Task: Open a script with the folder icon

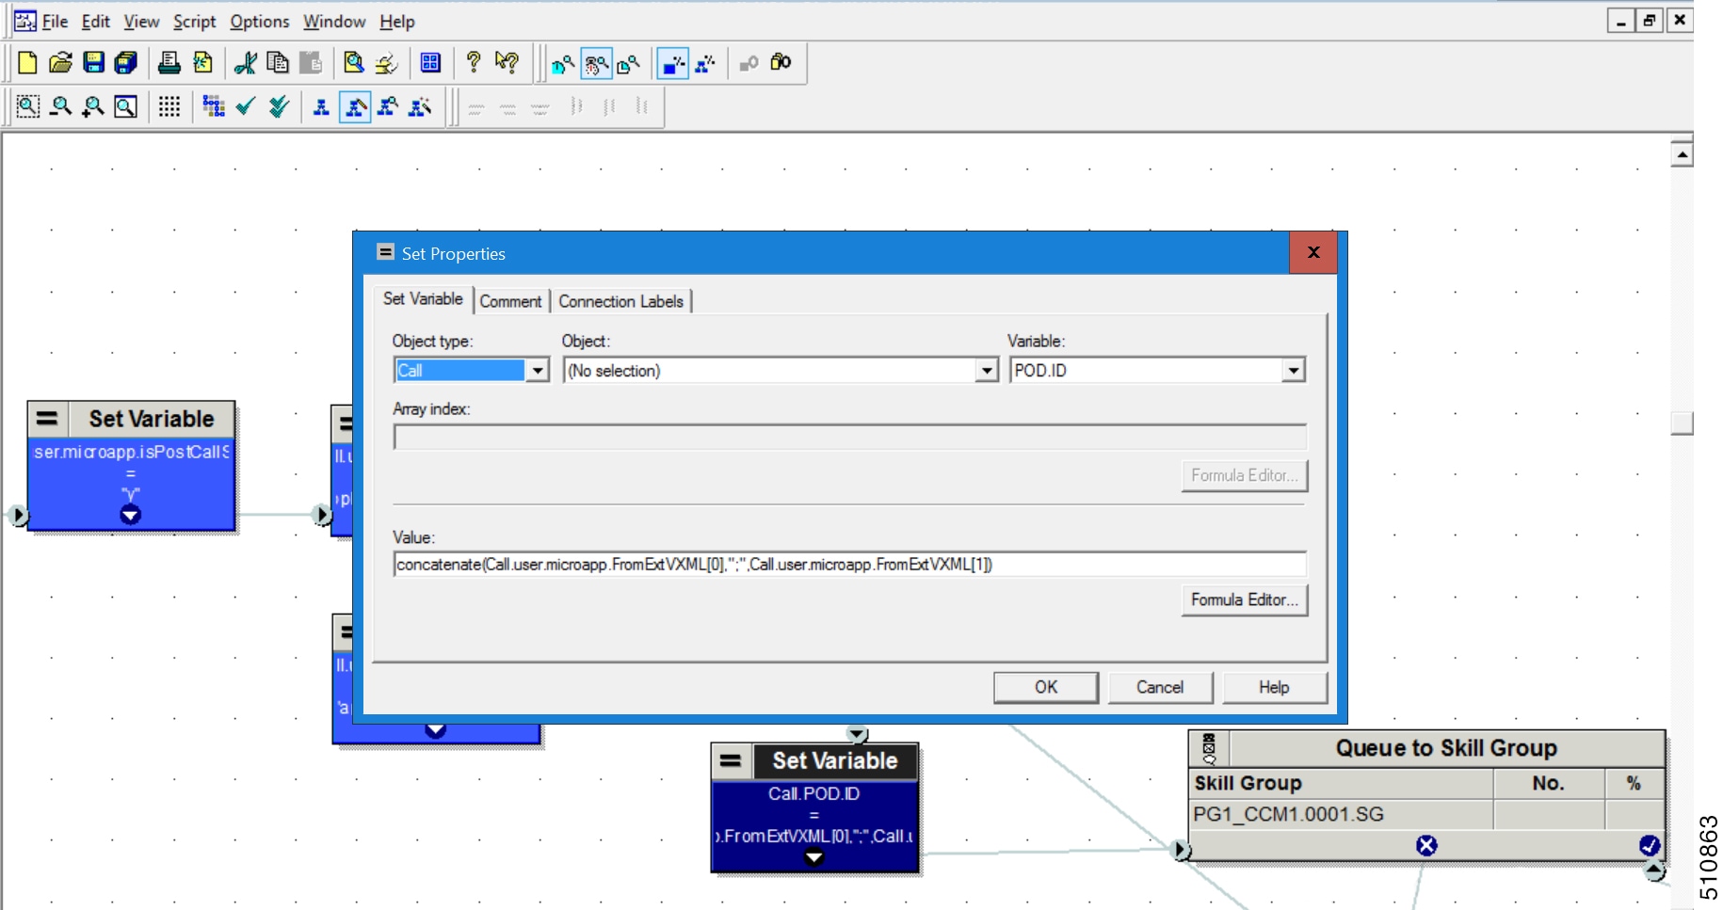Action: pos(60,63)
